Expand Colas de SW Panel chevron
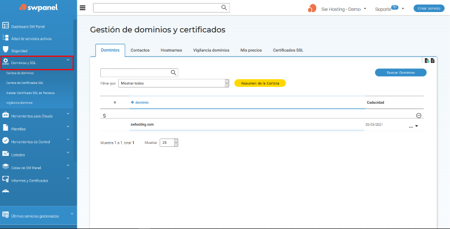450x229 pixels. pos(68,165)
